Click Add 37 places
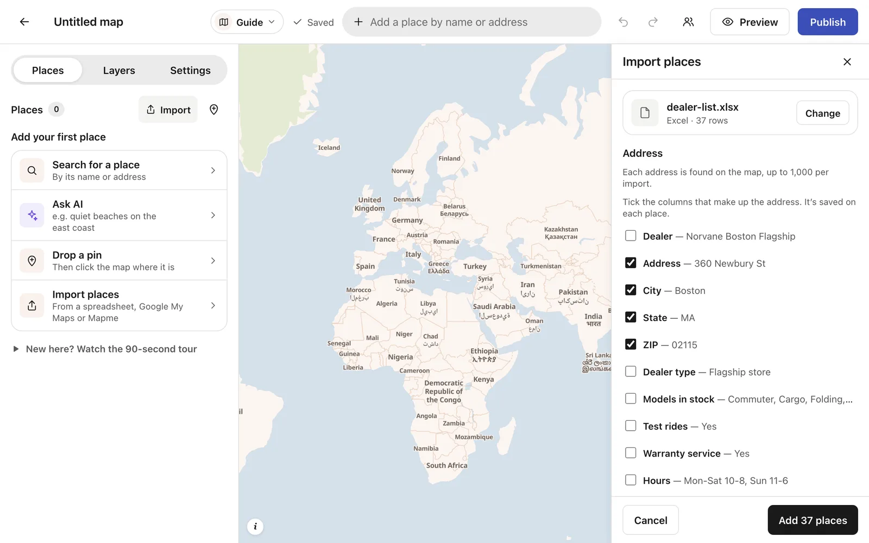Viewport: 869px width, 543px height. pos(813,520)
